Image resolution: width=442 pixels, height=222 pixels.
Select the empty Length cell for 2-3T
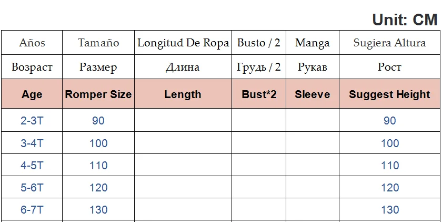(x=183, y=121)
